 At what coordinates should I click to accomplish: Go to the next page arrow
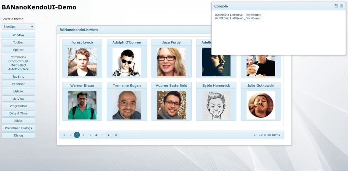click(x=109, y=135)
